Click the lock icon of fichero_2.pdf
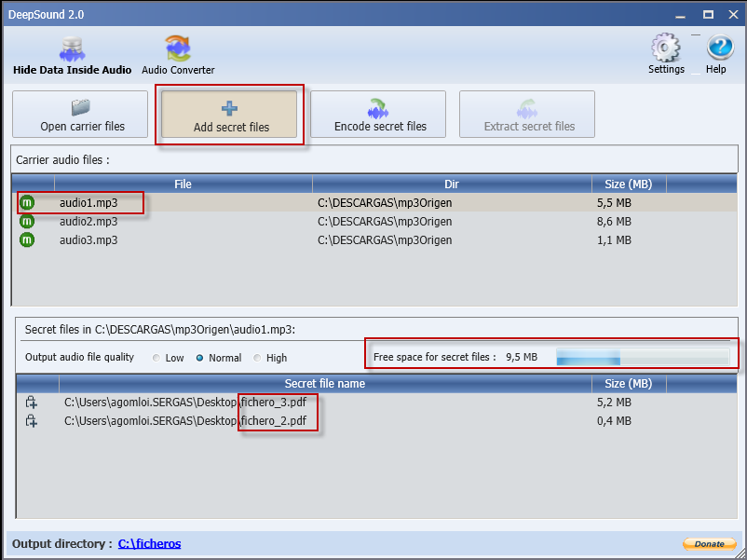Image resolution: width=747 pixels, height=560 pixels. [x=32, y=421]
